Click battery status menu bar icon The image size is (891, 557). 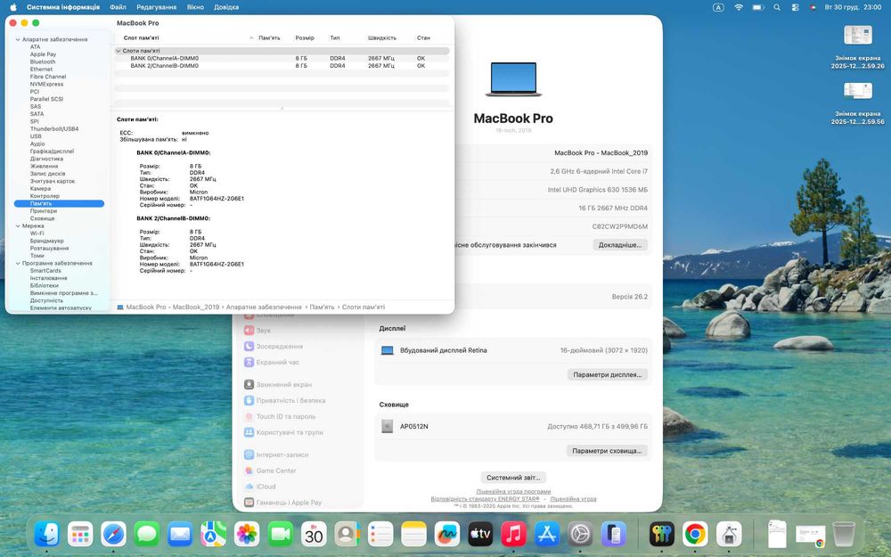(x=758, y=7)
